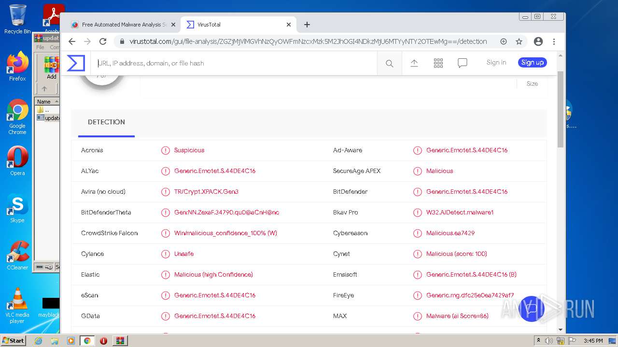Click the up-folder arrow in WinRAR

click(x=44, y=89)
